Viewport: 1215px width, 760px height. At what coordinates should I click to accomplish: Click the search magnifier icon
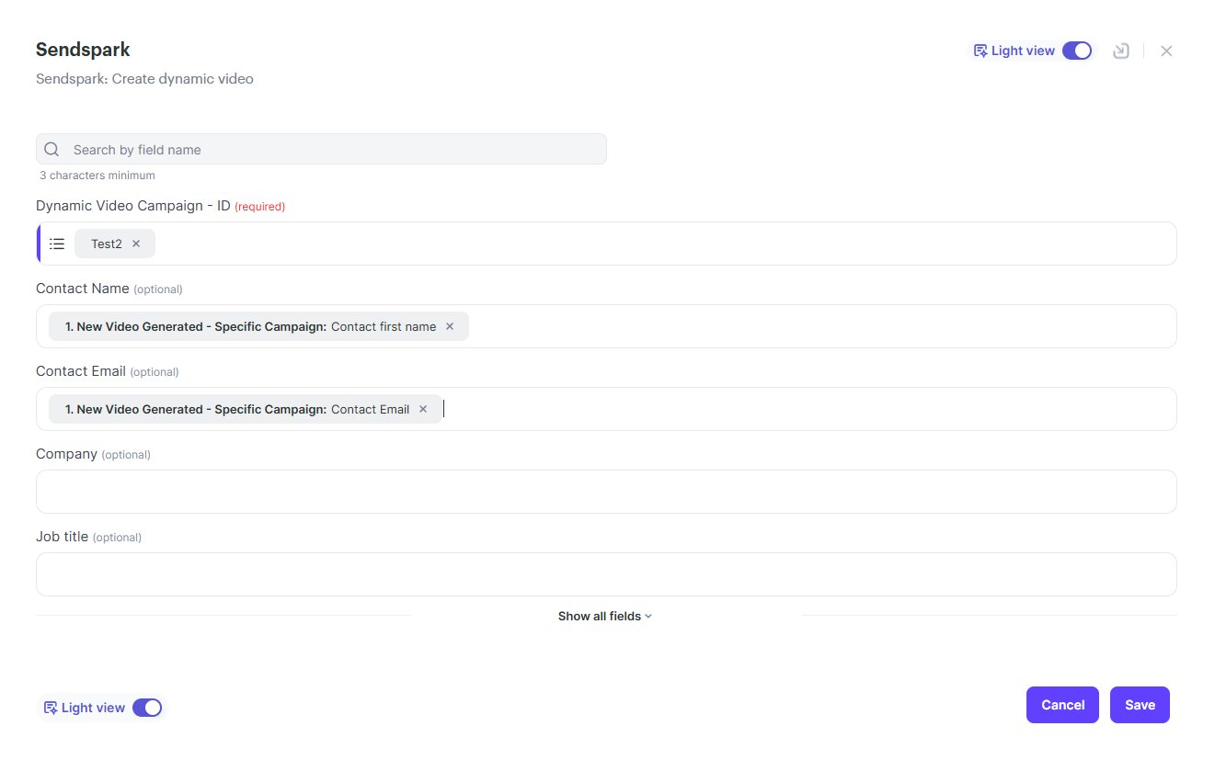(x=52, y=149)
